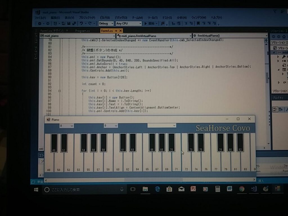This screenshot has height=216, width=288.
Task: Collapse the for loop at line 94
Action: tap(60, 91)
